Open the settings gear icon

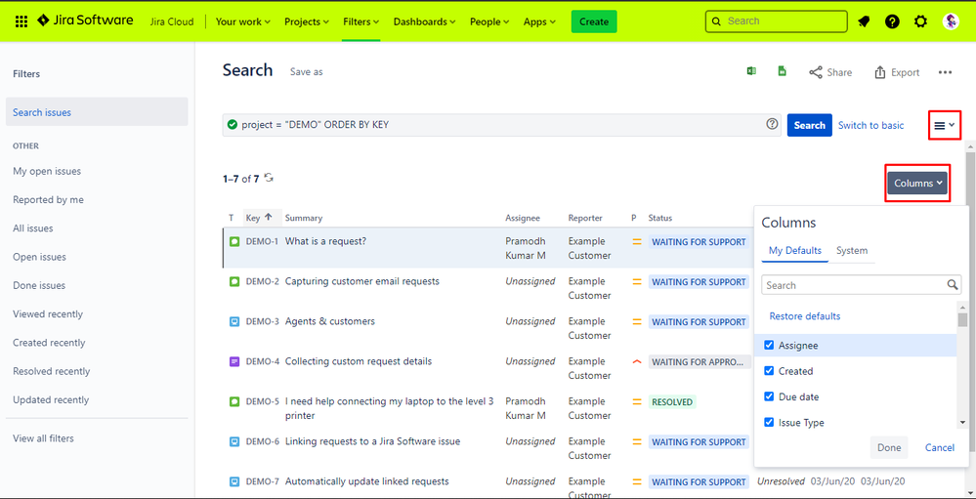[x=920, y=21]
